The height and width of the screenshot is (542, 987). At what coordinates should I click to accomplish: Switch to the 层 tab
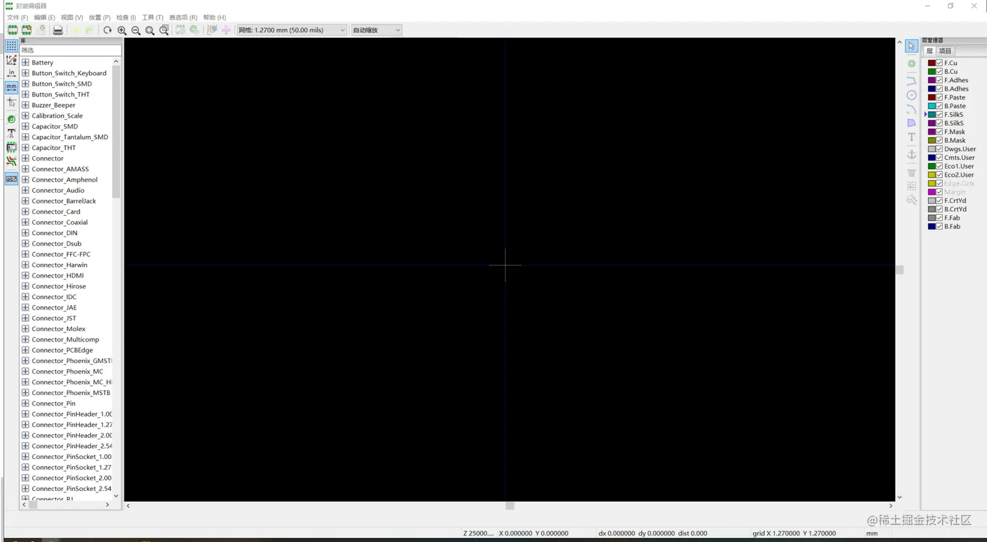[930, 51]
